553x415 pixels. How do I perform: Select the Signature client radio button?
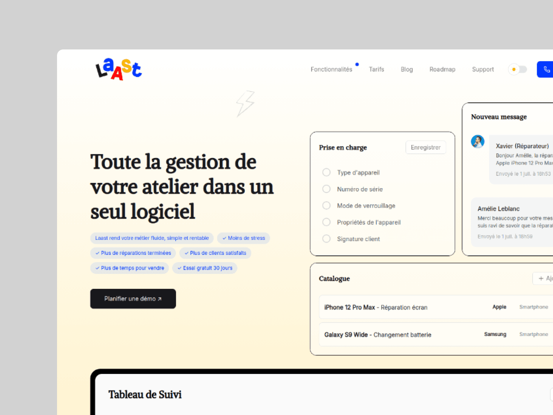pos(326,239)
